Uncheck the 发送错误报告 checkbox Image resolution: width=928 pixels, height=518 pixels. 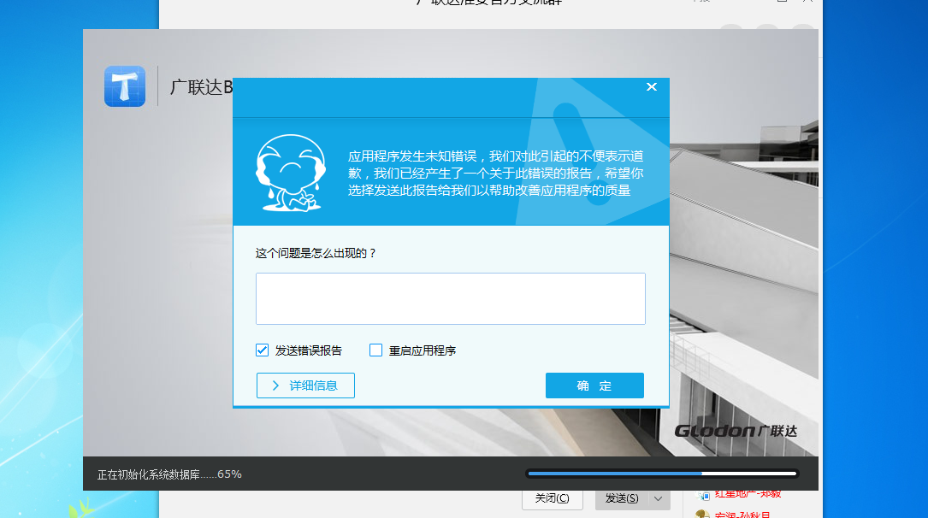point(263,350)
